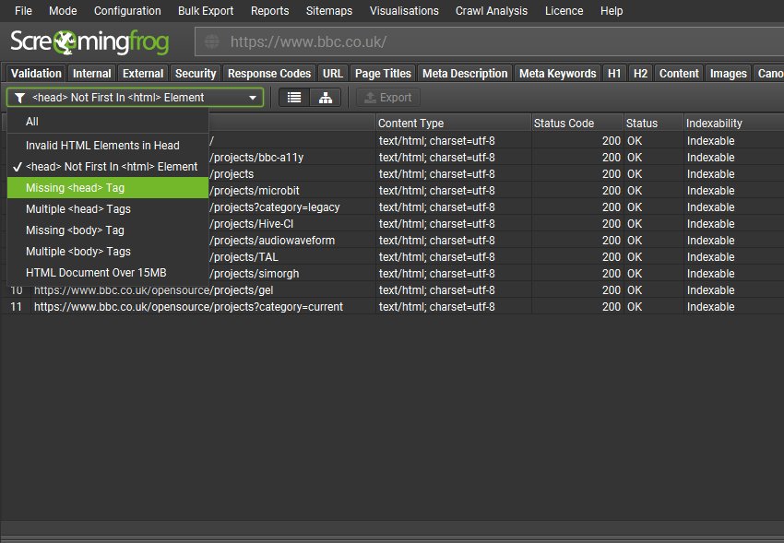Pick Multiple <body> Tags filter
Image resolution: width=784 pixels, height=543 pixels.
coord(78,252)
